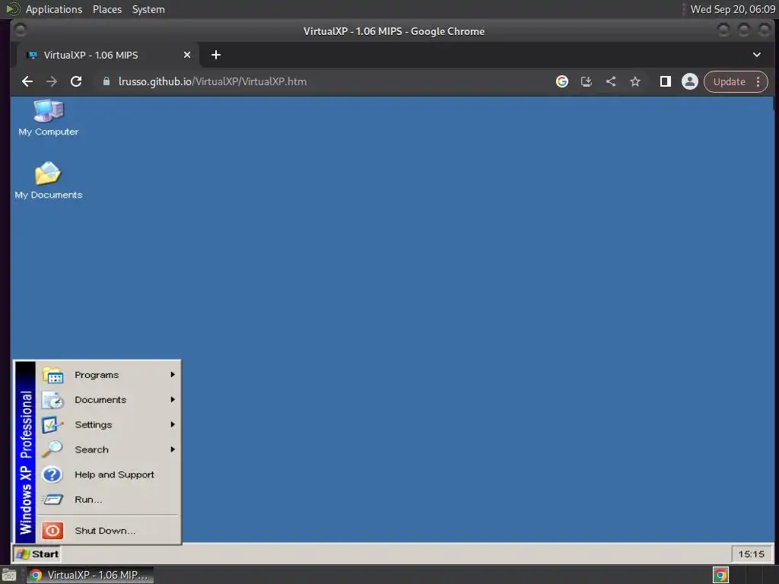Click the address bar URL field

pyautogui.click(x=323, y=81)
